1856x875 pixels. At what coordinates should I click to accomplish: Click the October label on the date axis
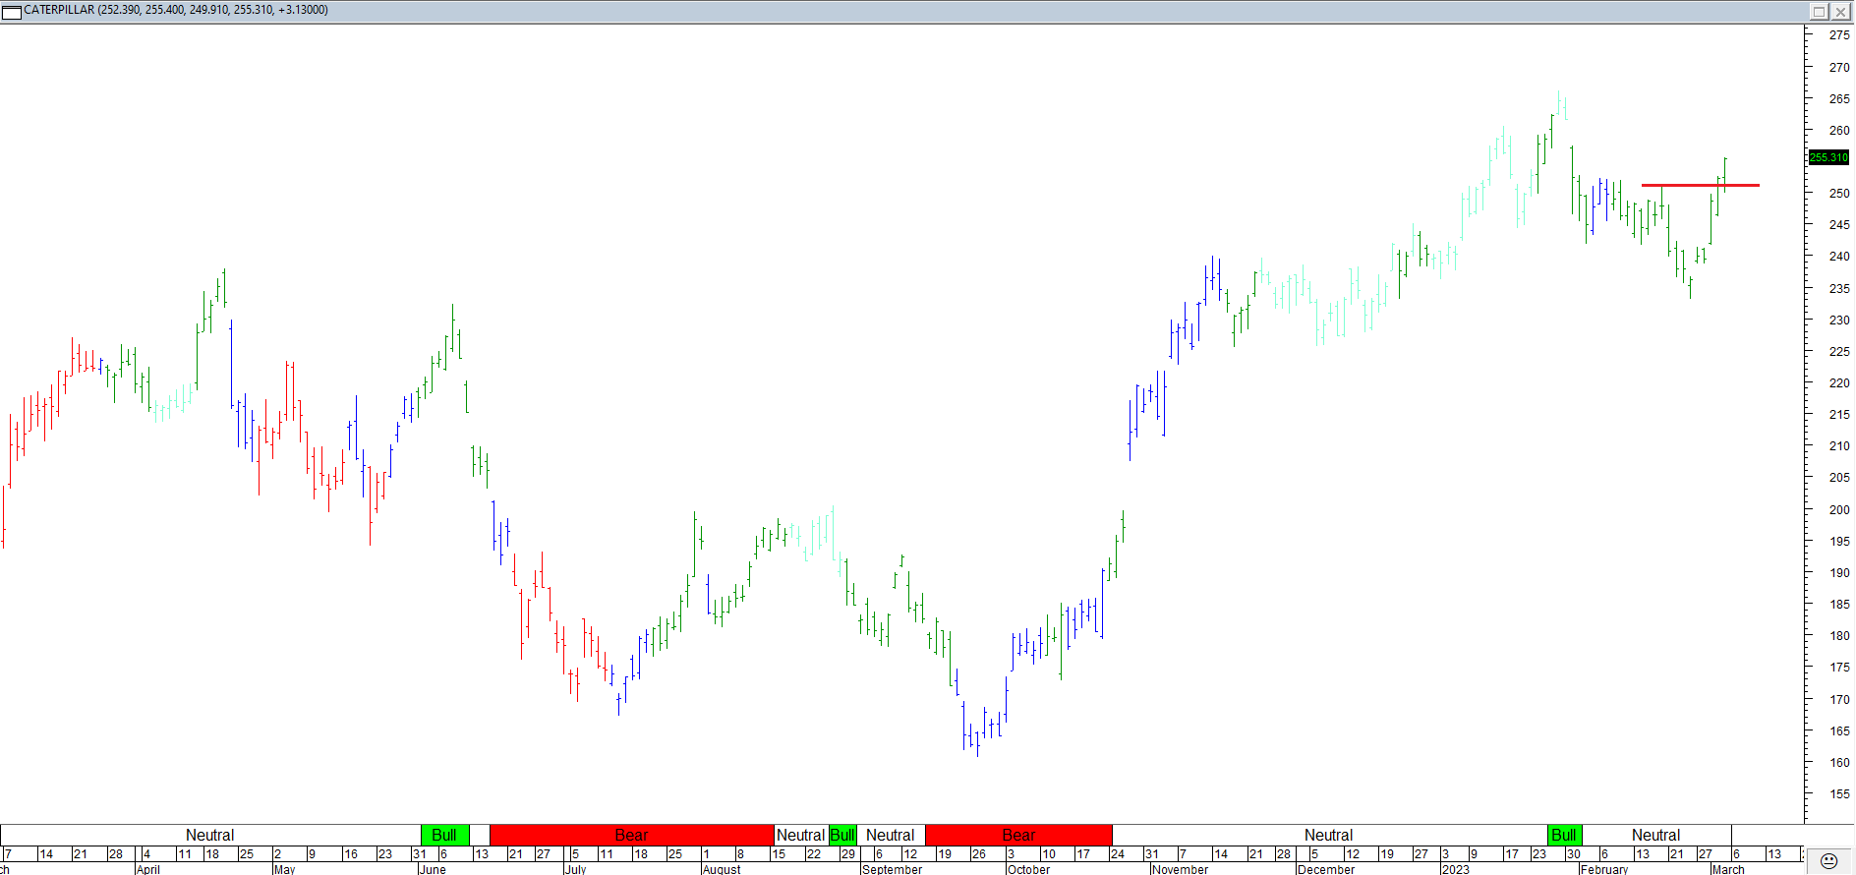1028,869
